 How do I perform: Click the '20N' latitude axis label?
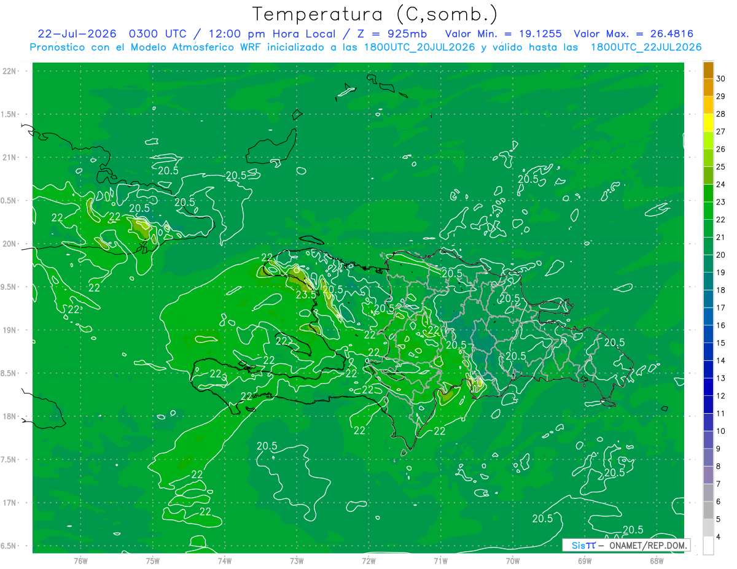[9, 244]
